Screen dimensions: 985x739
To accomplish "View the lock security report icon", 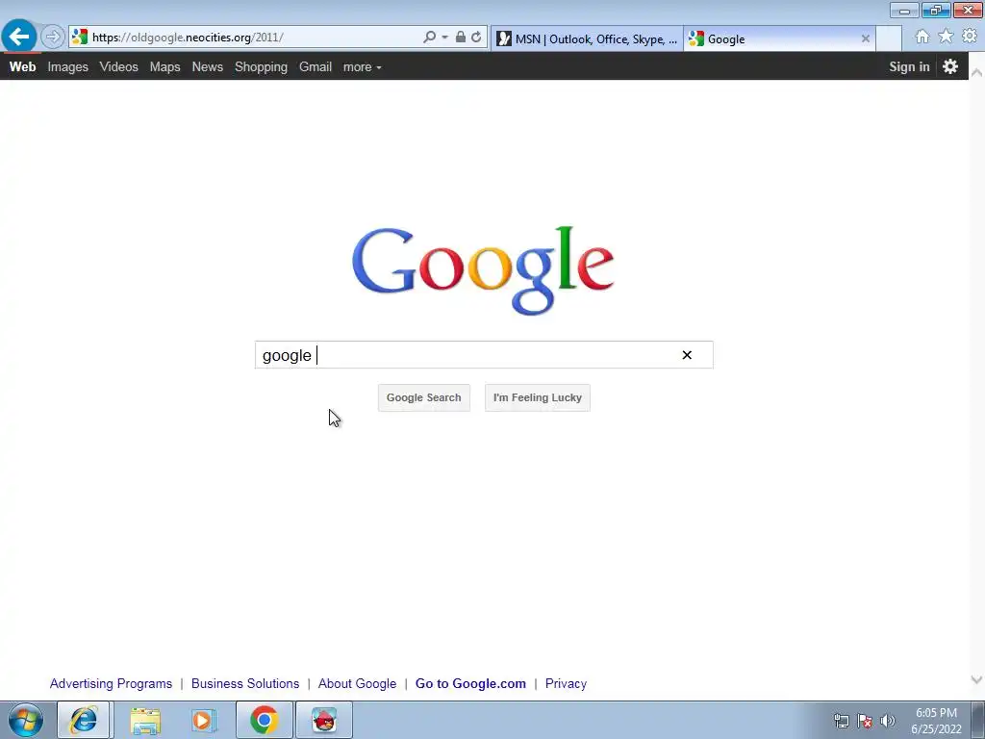I will click(x=461, y=38).
